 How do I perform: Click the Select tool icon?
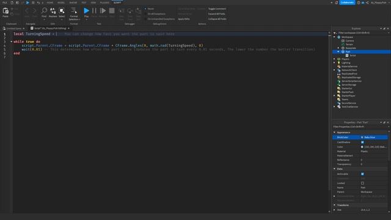(62, 11)
